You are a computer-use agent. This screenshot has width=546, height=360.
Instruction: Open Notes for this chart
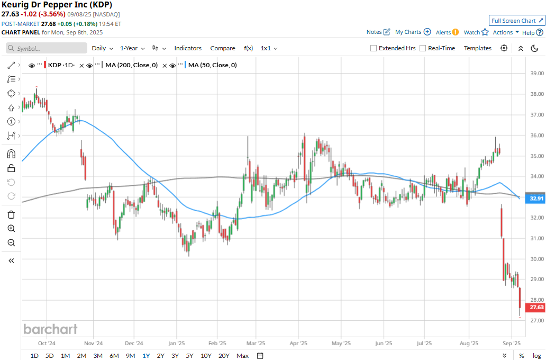coord(378,32)
